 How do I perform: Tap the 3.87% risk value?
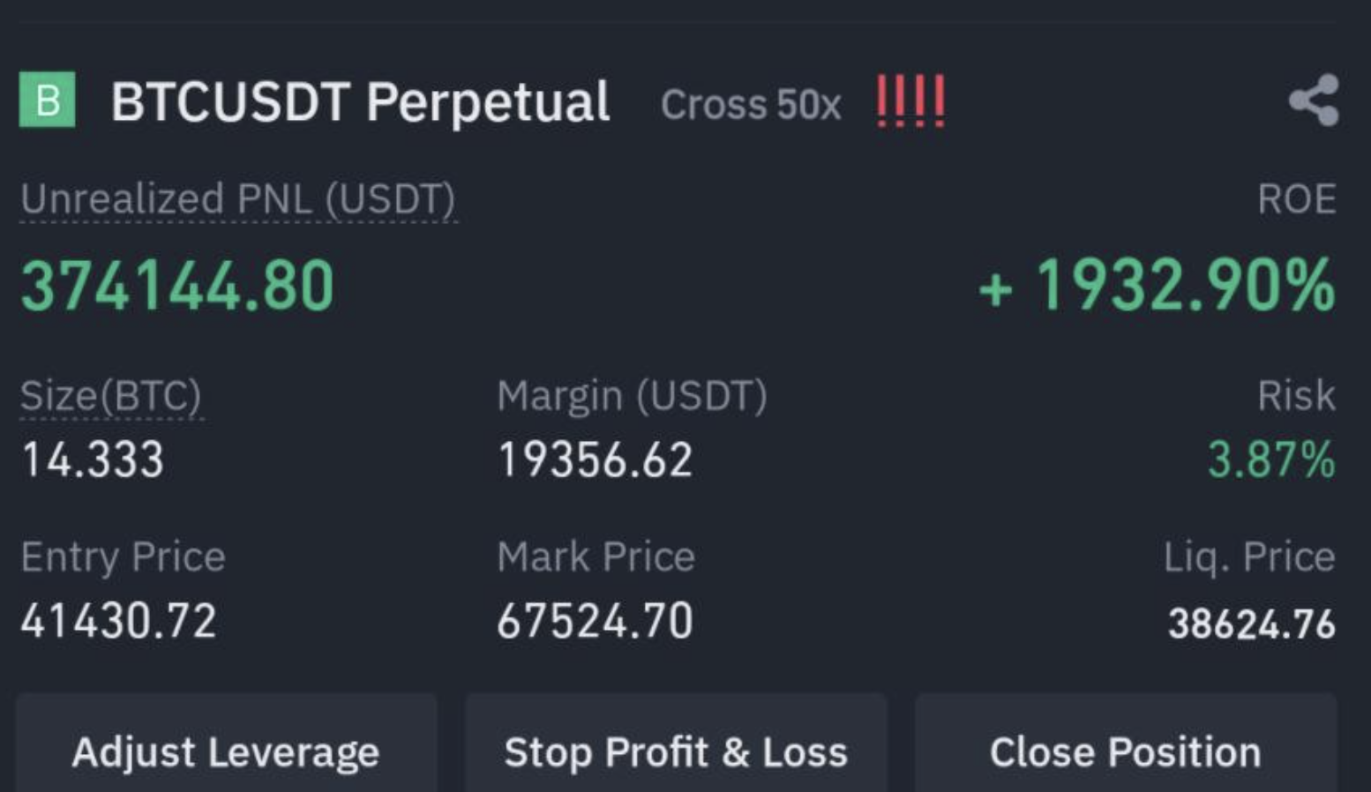click(1271, 460)
